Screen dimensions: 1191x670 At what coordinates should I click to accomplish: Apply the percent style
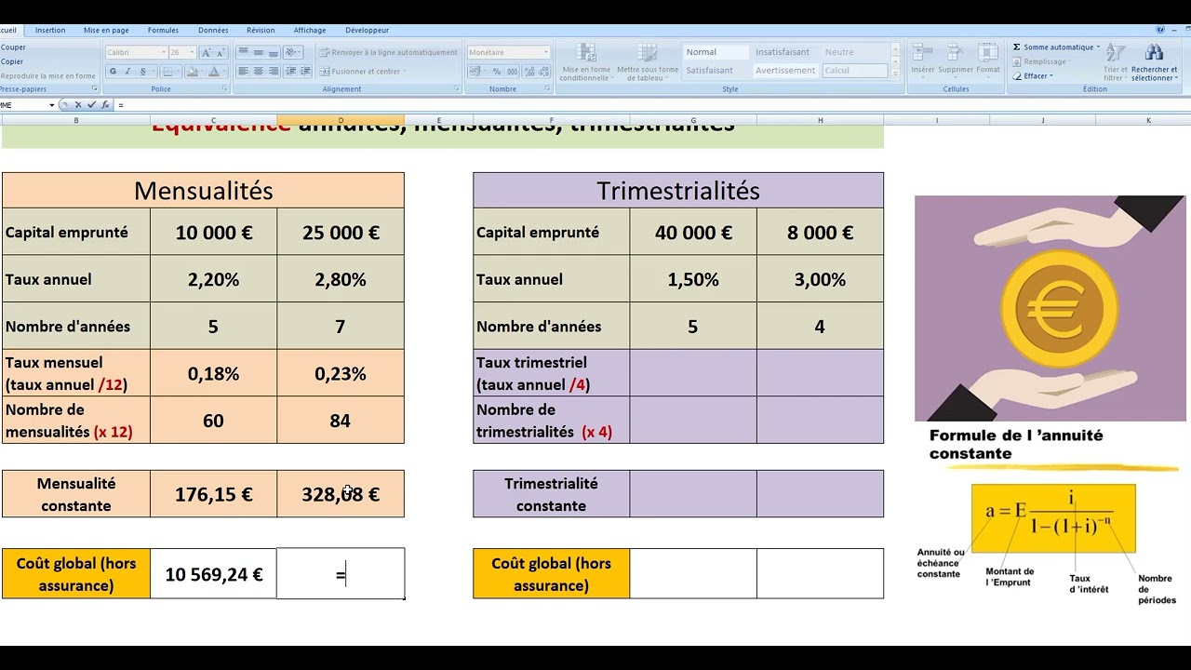497,72
